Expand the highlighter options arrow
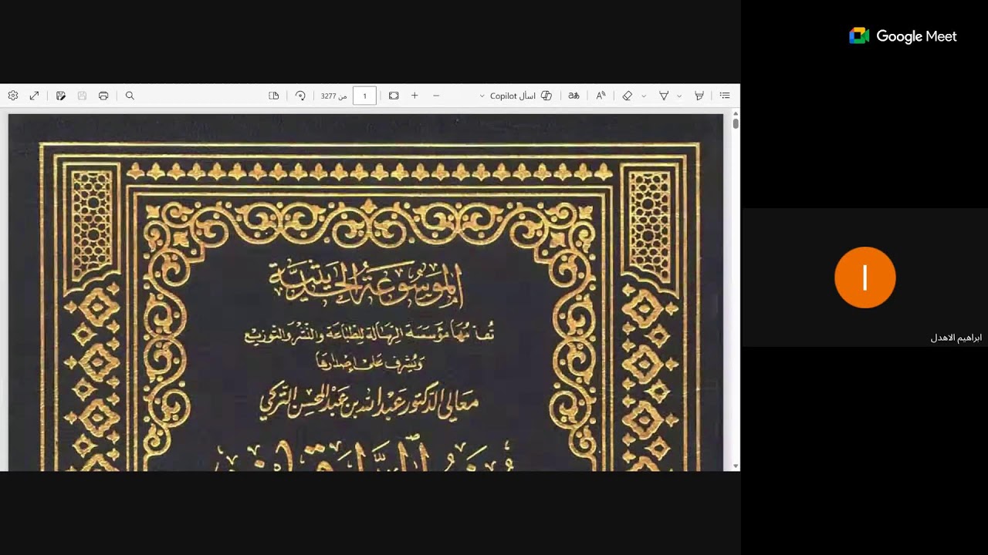Viewport: 988px width, 555px height. click(679, 96)
